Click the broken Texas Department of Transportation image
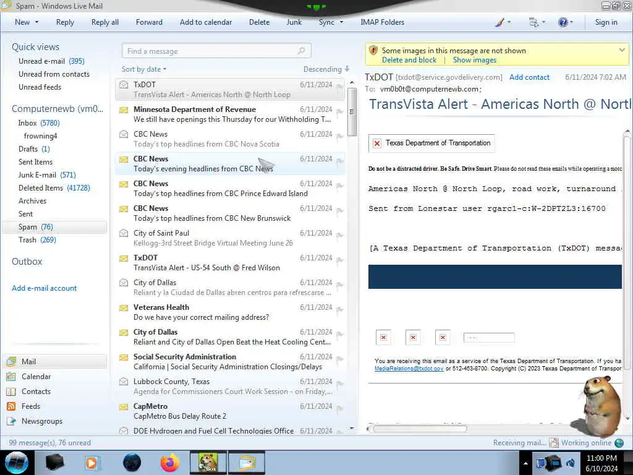The width and height of the screenshot is (633, 475). (x=431, y=143)
